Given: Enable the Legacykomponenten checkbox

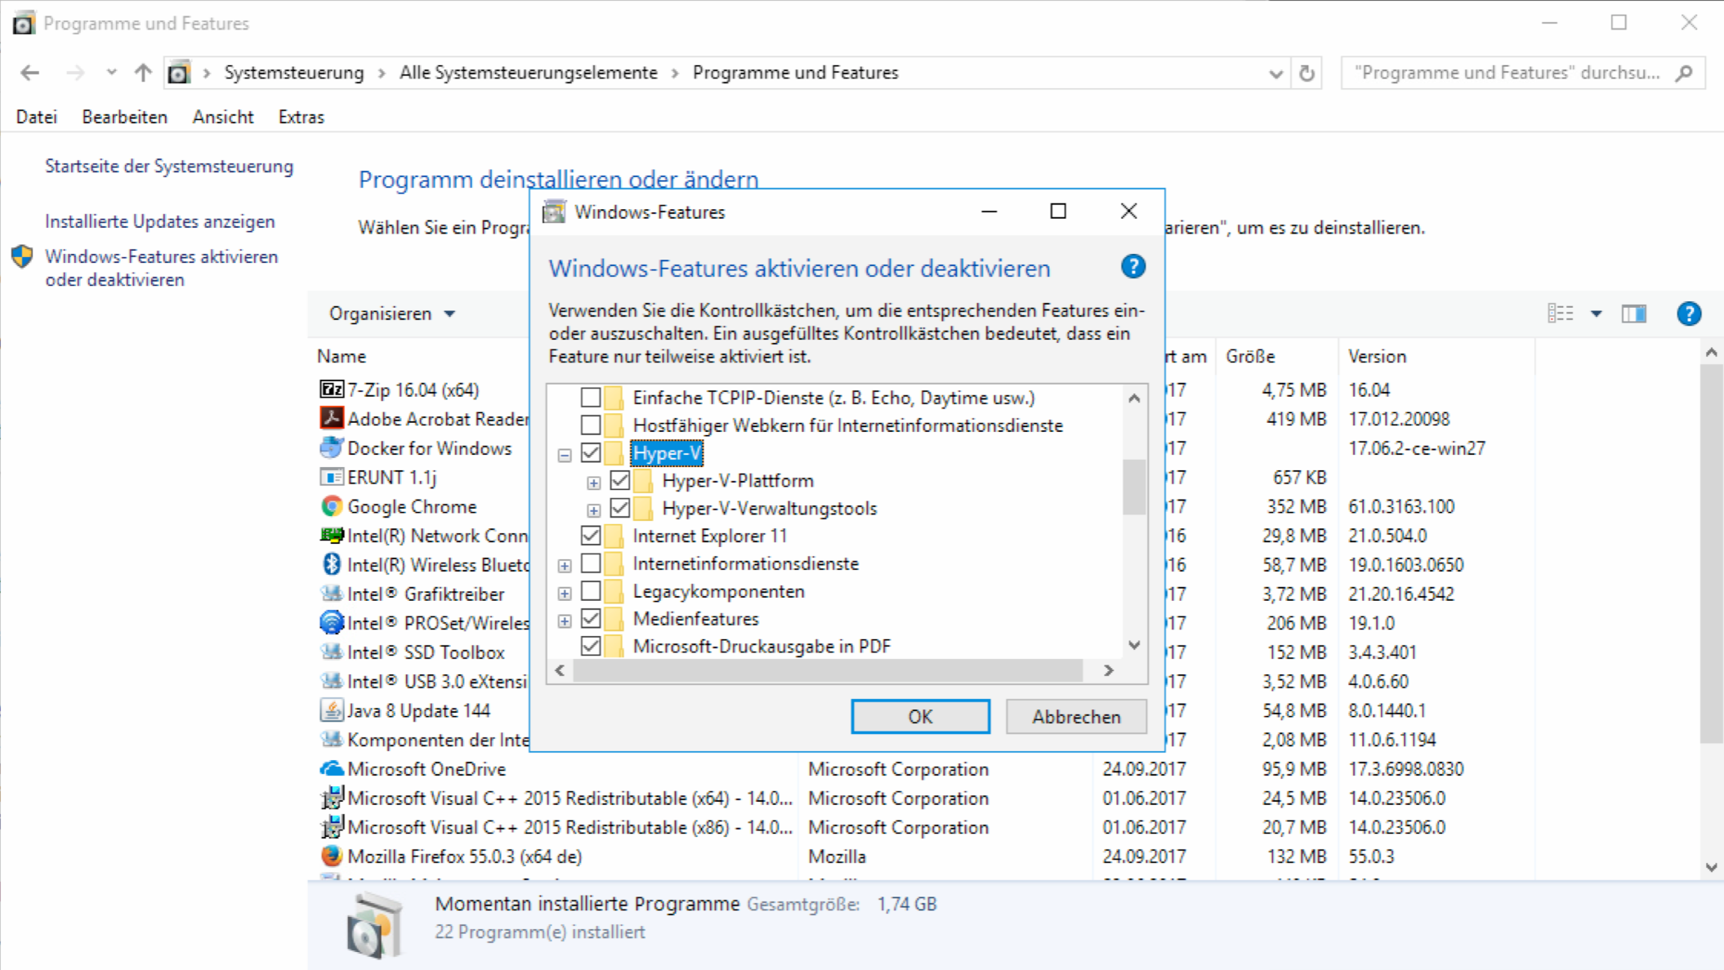Looking at the screenshot, I should 591,590.
